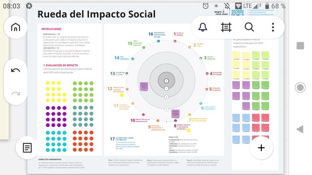Go to home with the house button
This screenshot has width=312, height=175.
[x=16, y=27]
